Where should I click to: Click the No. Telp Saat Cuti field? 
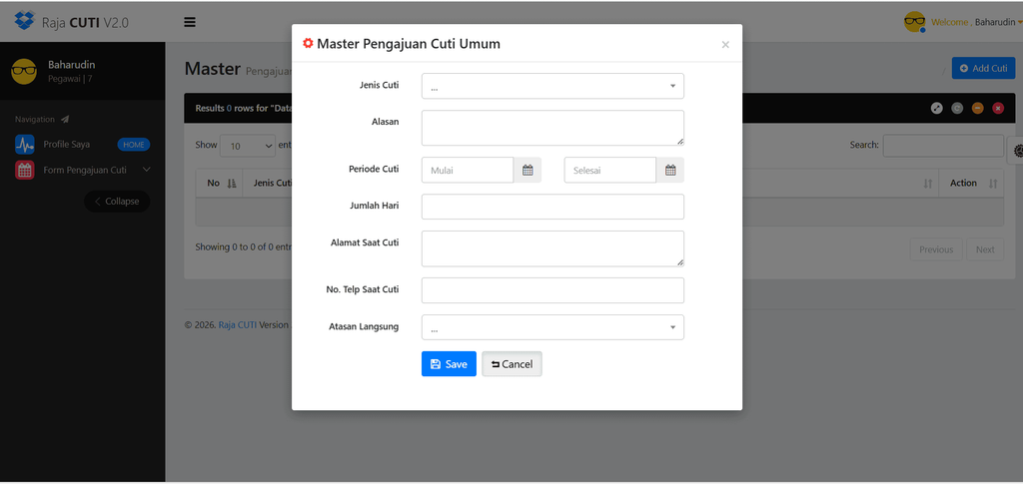click(552, 290)
